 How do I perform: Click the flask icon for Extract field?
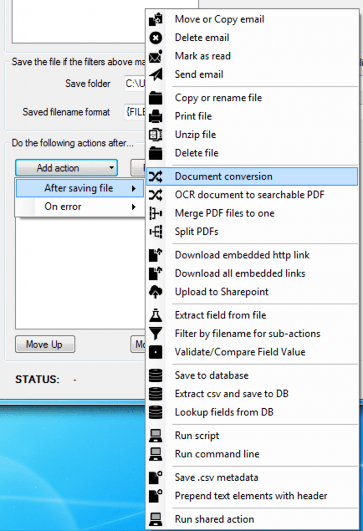pos(156,315)
